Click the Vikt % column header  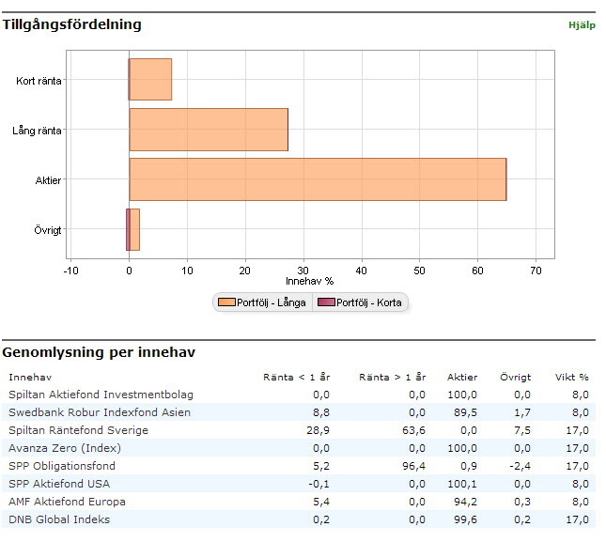pos(571,377)
